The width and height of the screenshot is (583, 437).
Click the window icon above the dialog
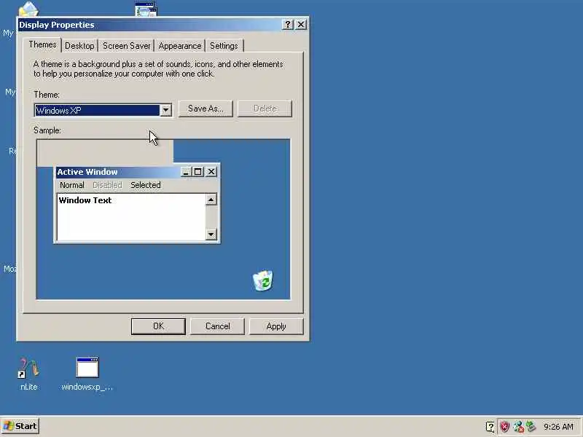[x=146, y=8]
